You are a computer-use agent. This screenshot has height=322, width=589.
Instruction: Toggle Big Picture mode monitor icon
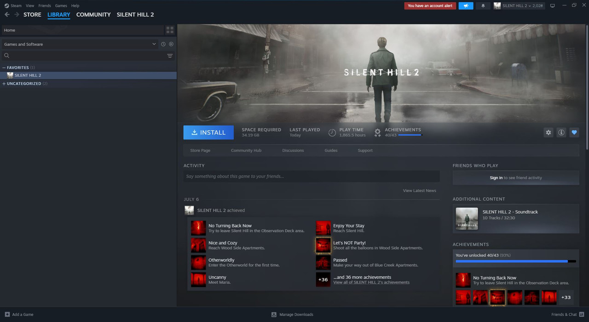553,6
